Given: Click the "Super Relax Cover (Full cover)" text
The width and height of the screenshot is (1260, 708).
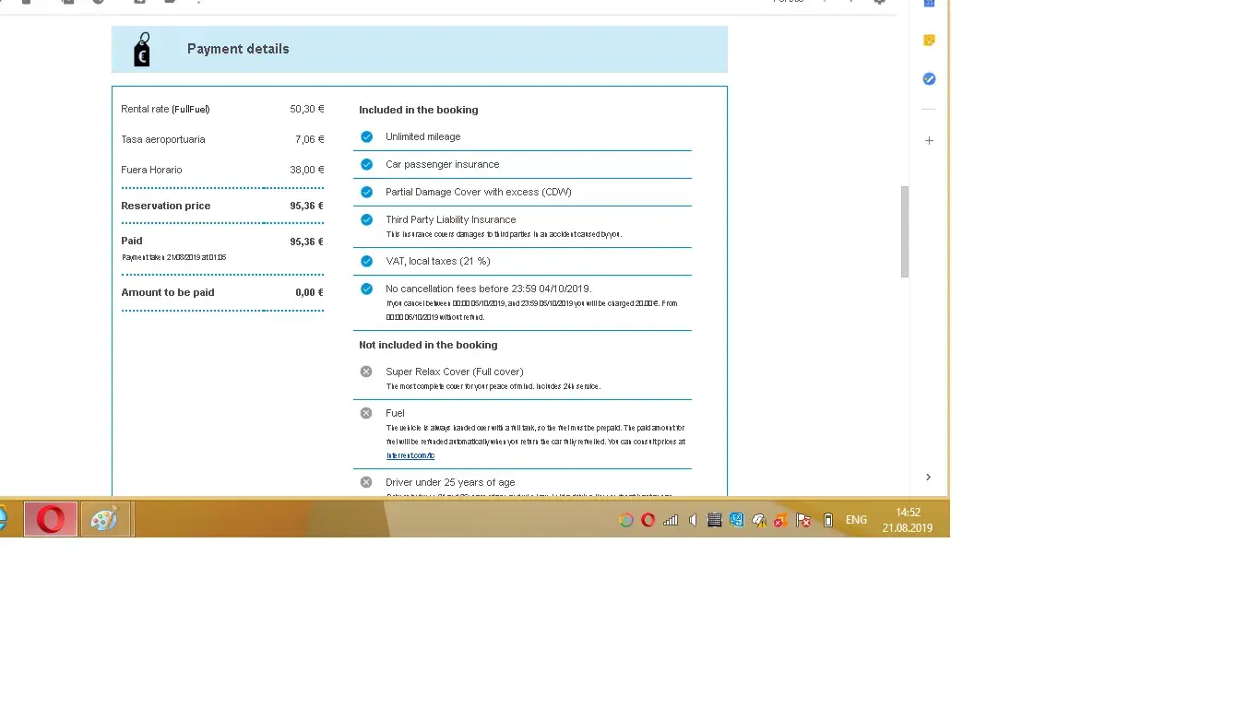Looking at the screenshot, I should click(x=455, y=372).
